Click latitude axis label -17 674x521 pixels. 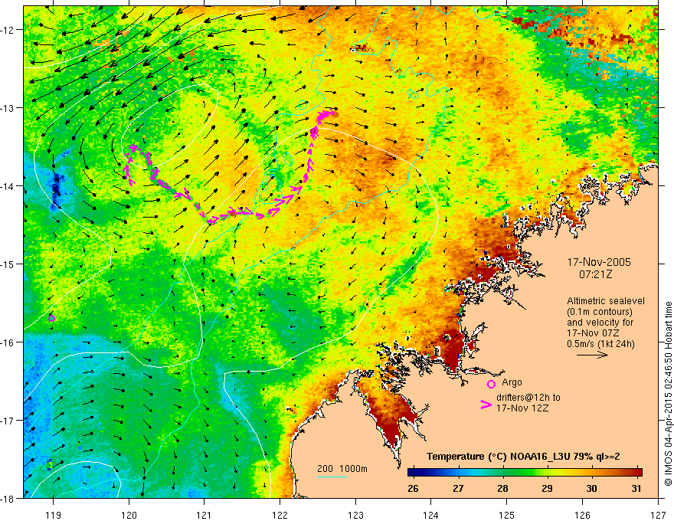point(8,421)
